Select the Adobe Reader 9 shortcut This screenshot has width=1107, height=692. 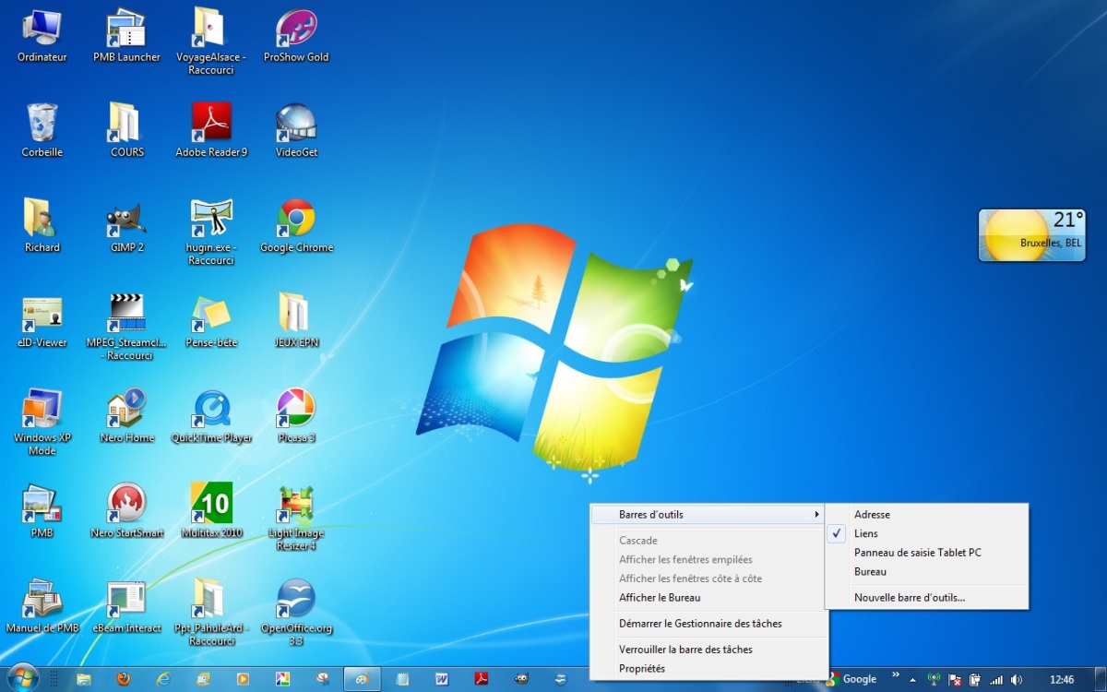click(211, 131)
